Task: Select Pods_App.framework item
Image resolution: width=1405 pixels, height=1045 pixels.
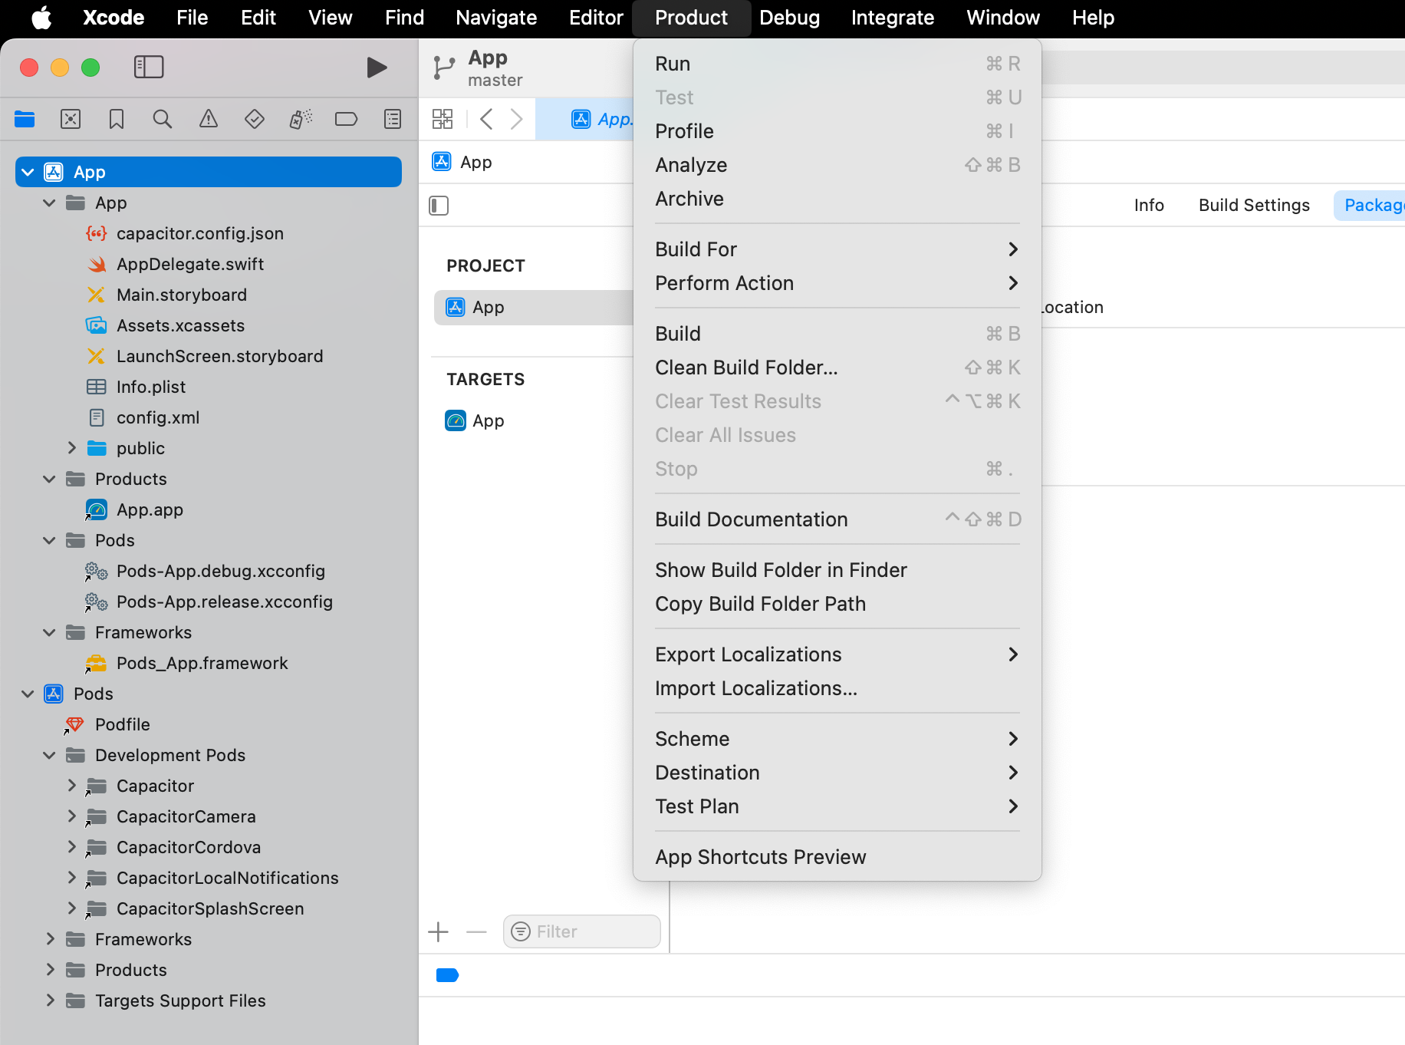Action: tap(202, 663)
